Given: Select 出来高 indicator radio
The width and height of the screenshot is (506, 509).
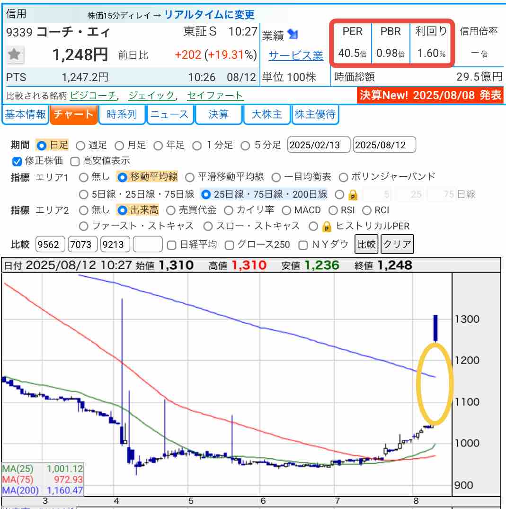Looking at the screenshot, I should [x=122, y=210].
